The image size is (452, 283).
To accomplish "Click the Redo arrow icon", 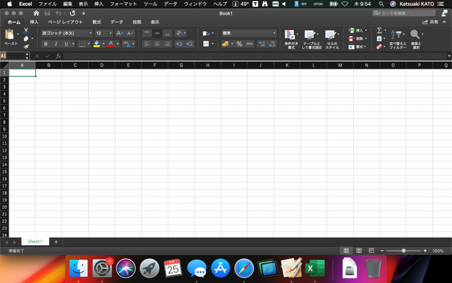I will click(x=72, y=13).
